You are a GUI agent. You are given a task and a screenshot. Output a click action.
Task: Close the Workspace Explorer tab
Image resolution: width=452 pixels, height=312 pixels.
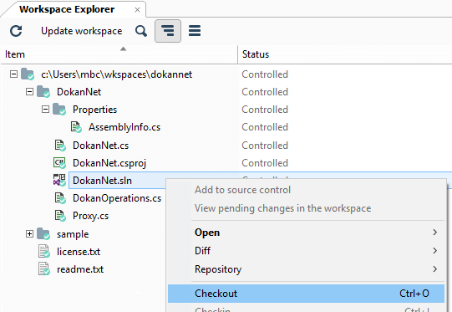138,10
